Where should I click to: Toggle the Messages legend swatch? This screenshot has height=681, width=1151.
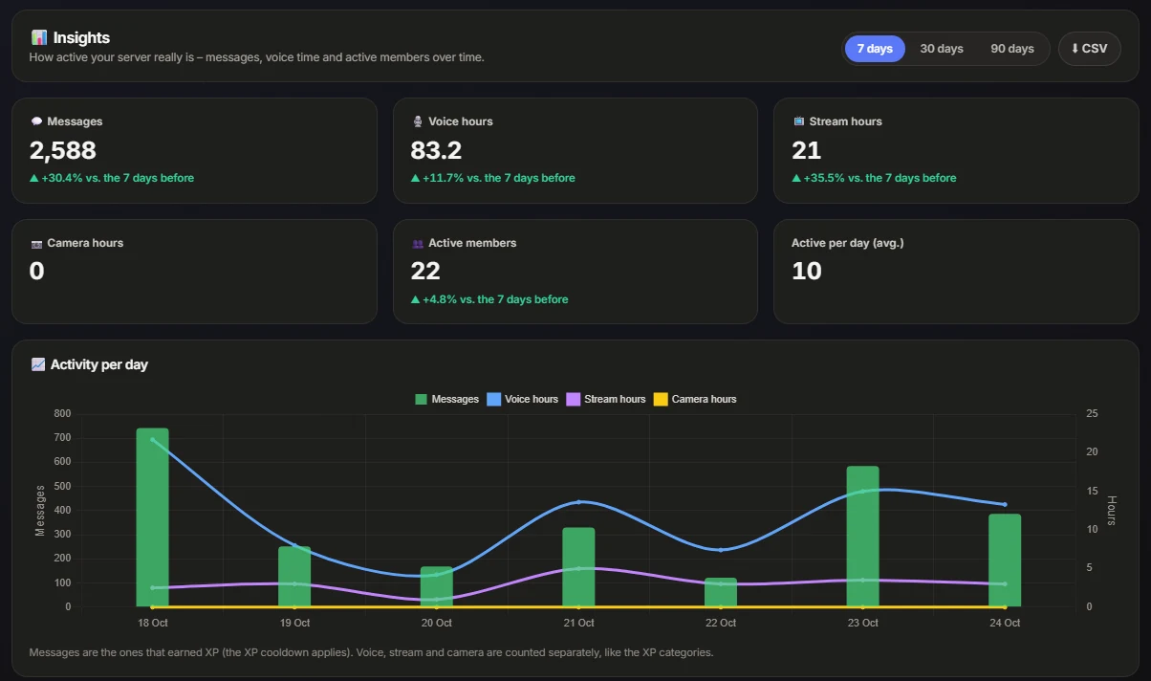pyautogui.click(x=421, y=399)
